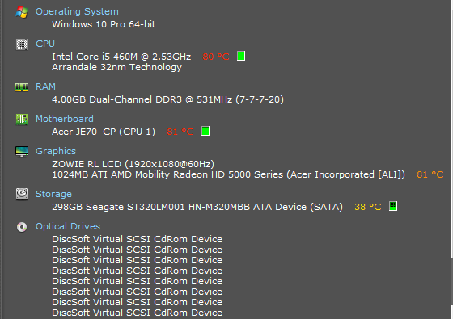Click the CPU chip icon

pyautogui.click(x=22, y=44)
